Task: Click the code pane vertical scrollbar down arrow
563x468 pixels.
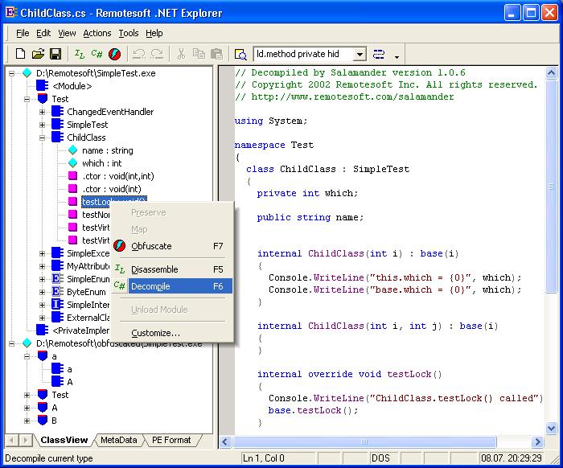Action: click(552, 427)
